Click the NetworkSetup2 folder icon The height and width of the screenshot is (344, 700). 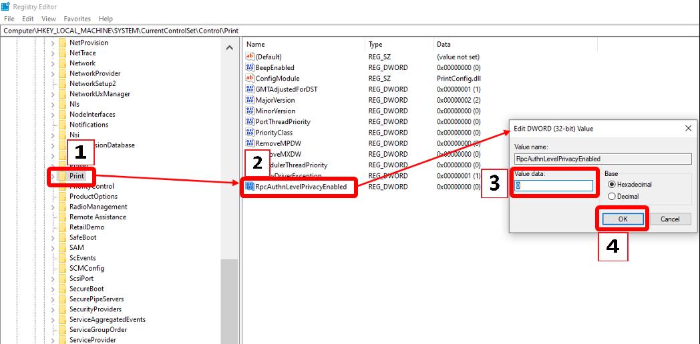click(62, 84)
